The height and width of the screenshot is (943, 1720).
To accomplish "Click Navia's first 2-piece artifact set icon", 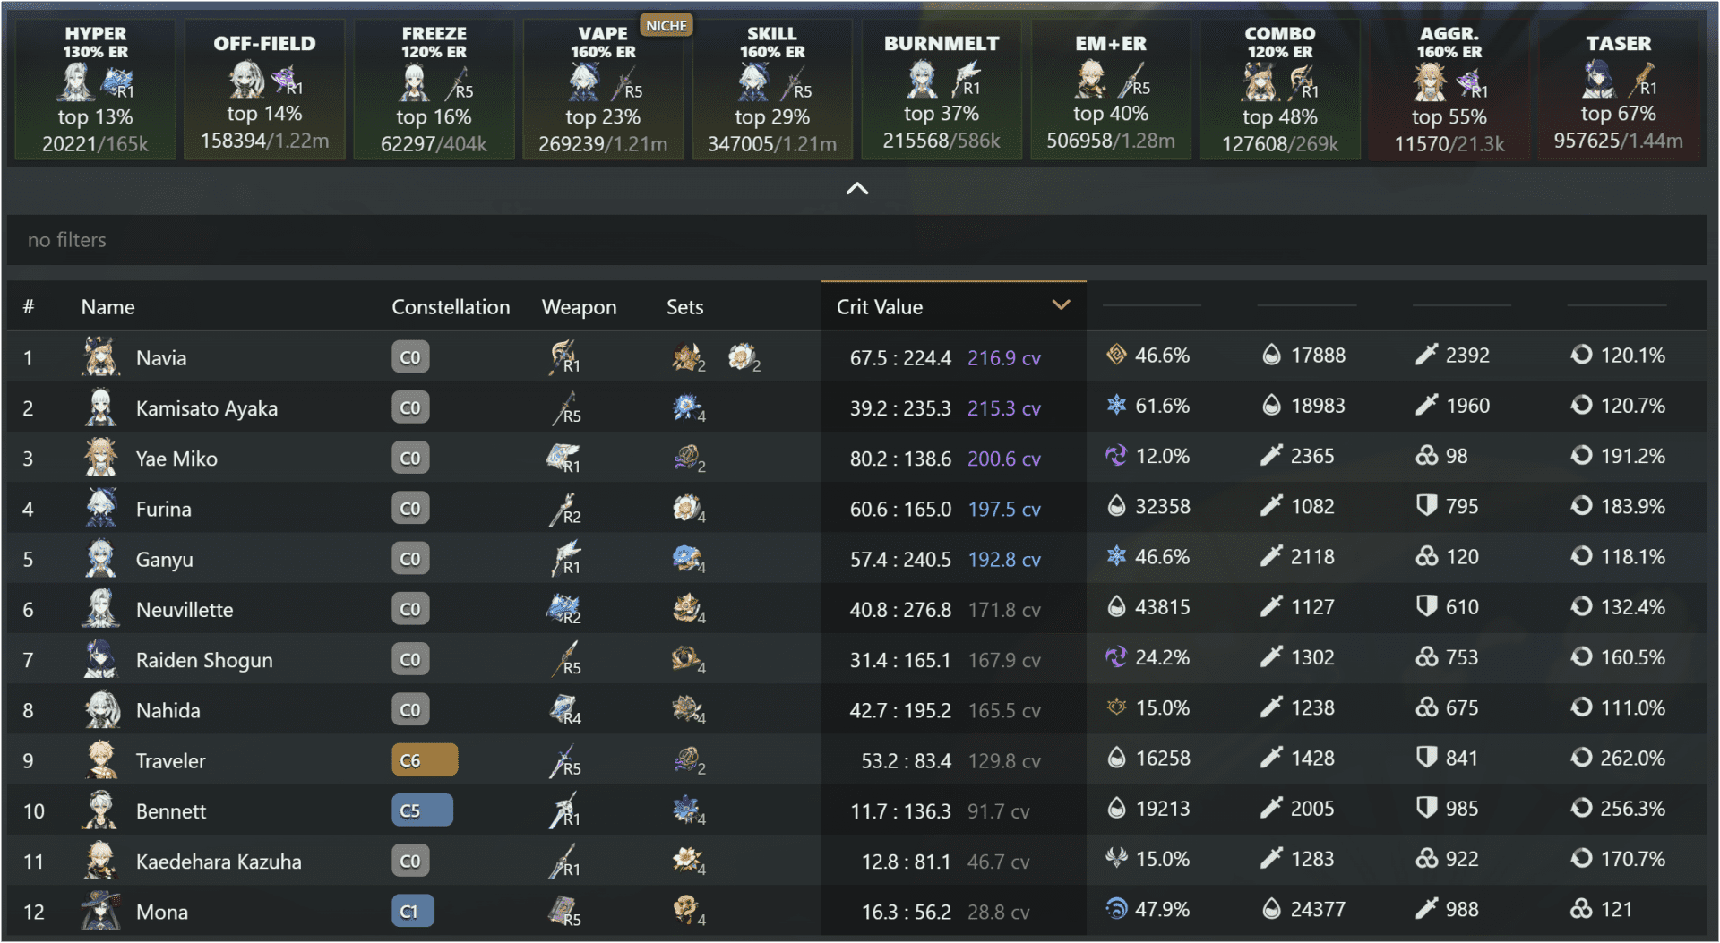I will pos(688,357).
